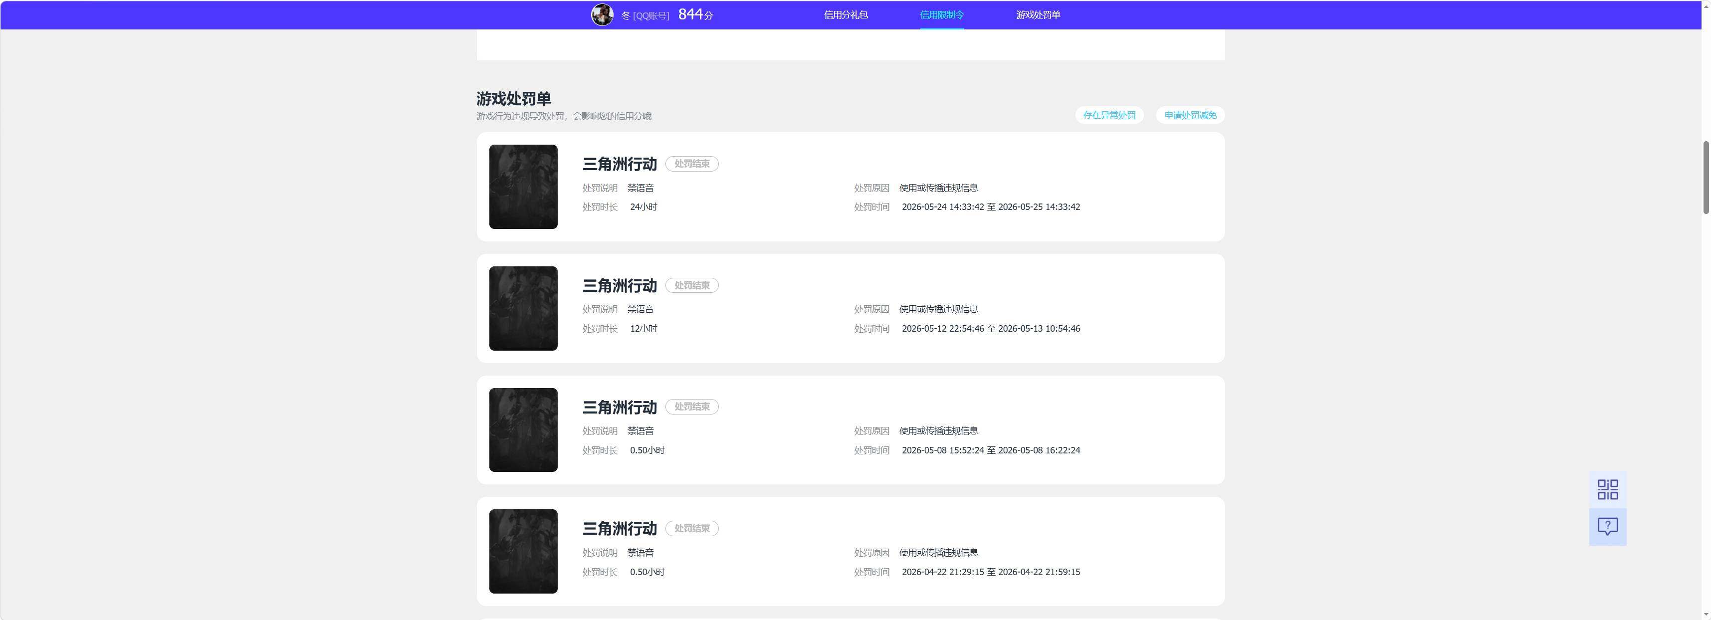Open game thumbnail of the 12小时 penalty
1711x620 pixels.
(x=523, y=308)
